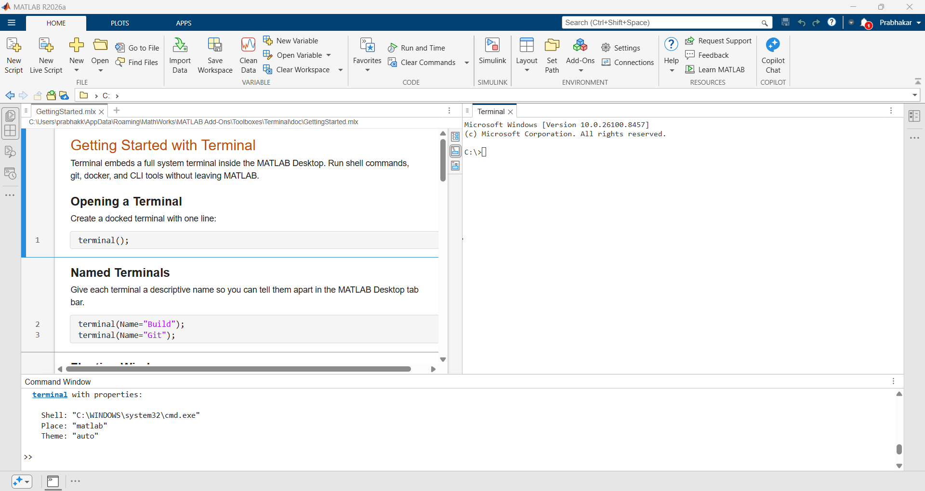Click browse-for-folder icon in address toolbar
The image size is (925, 491).
(51, 95)
